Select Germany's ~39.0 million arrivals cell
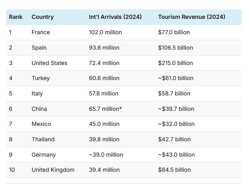 click(106, 155)
